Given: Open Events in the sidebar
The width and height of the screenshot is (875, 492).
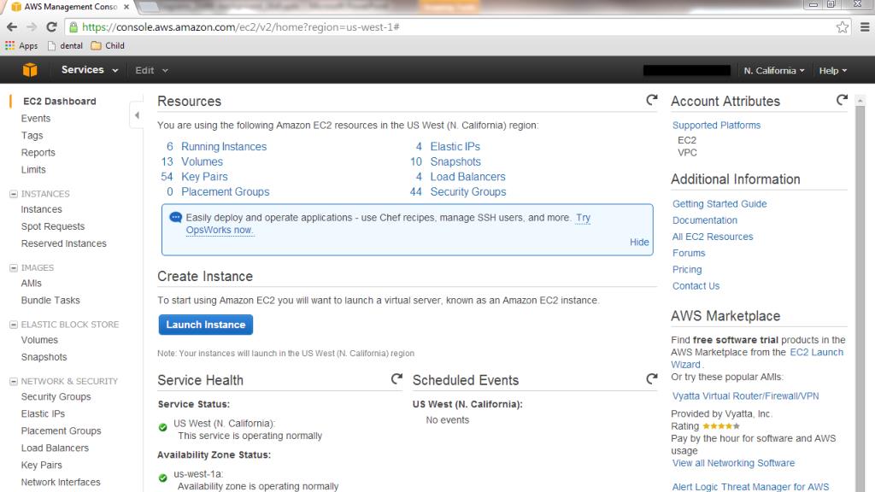Looking at the screenshot, I should (x=36, y=118).
